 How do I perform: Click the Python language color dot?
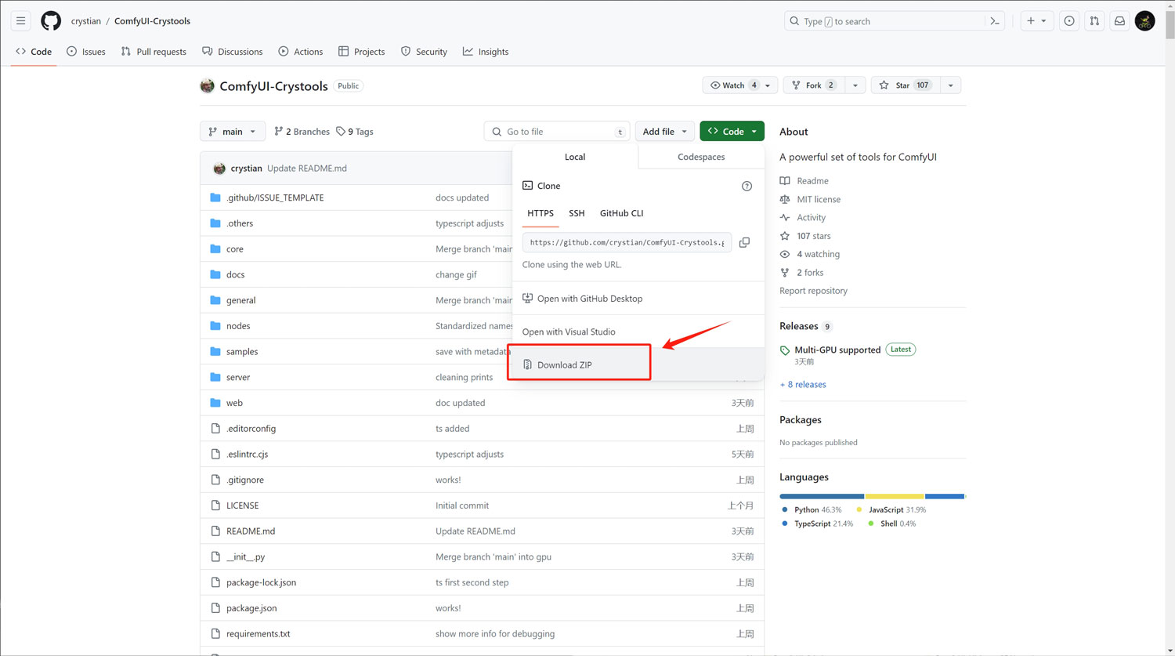pos(785,509)
